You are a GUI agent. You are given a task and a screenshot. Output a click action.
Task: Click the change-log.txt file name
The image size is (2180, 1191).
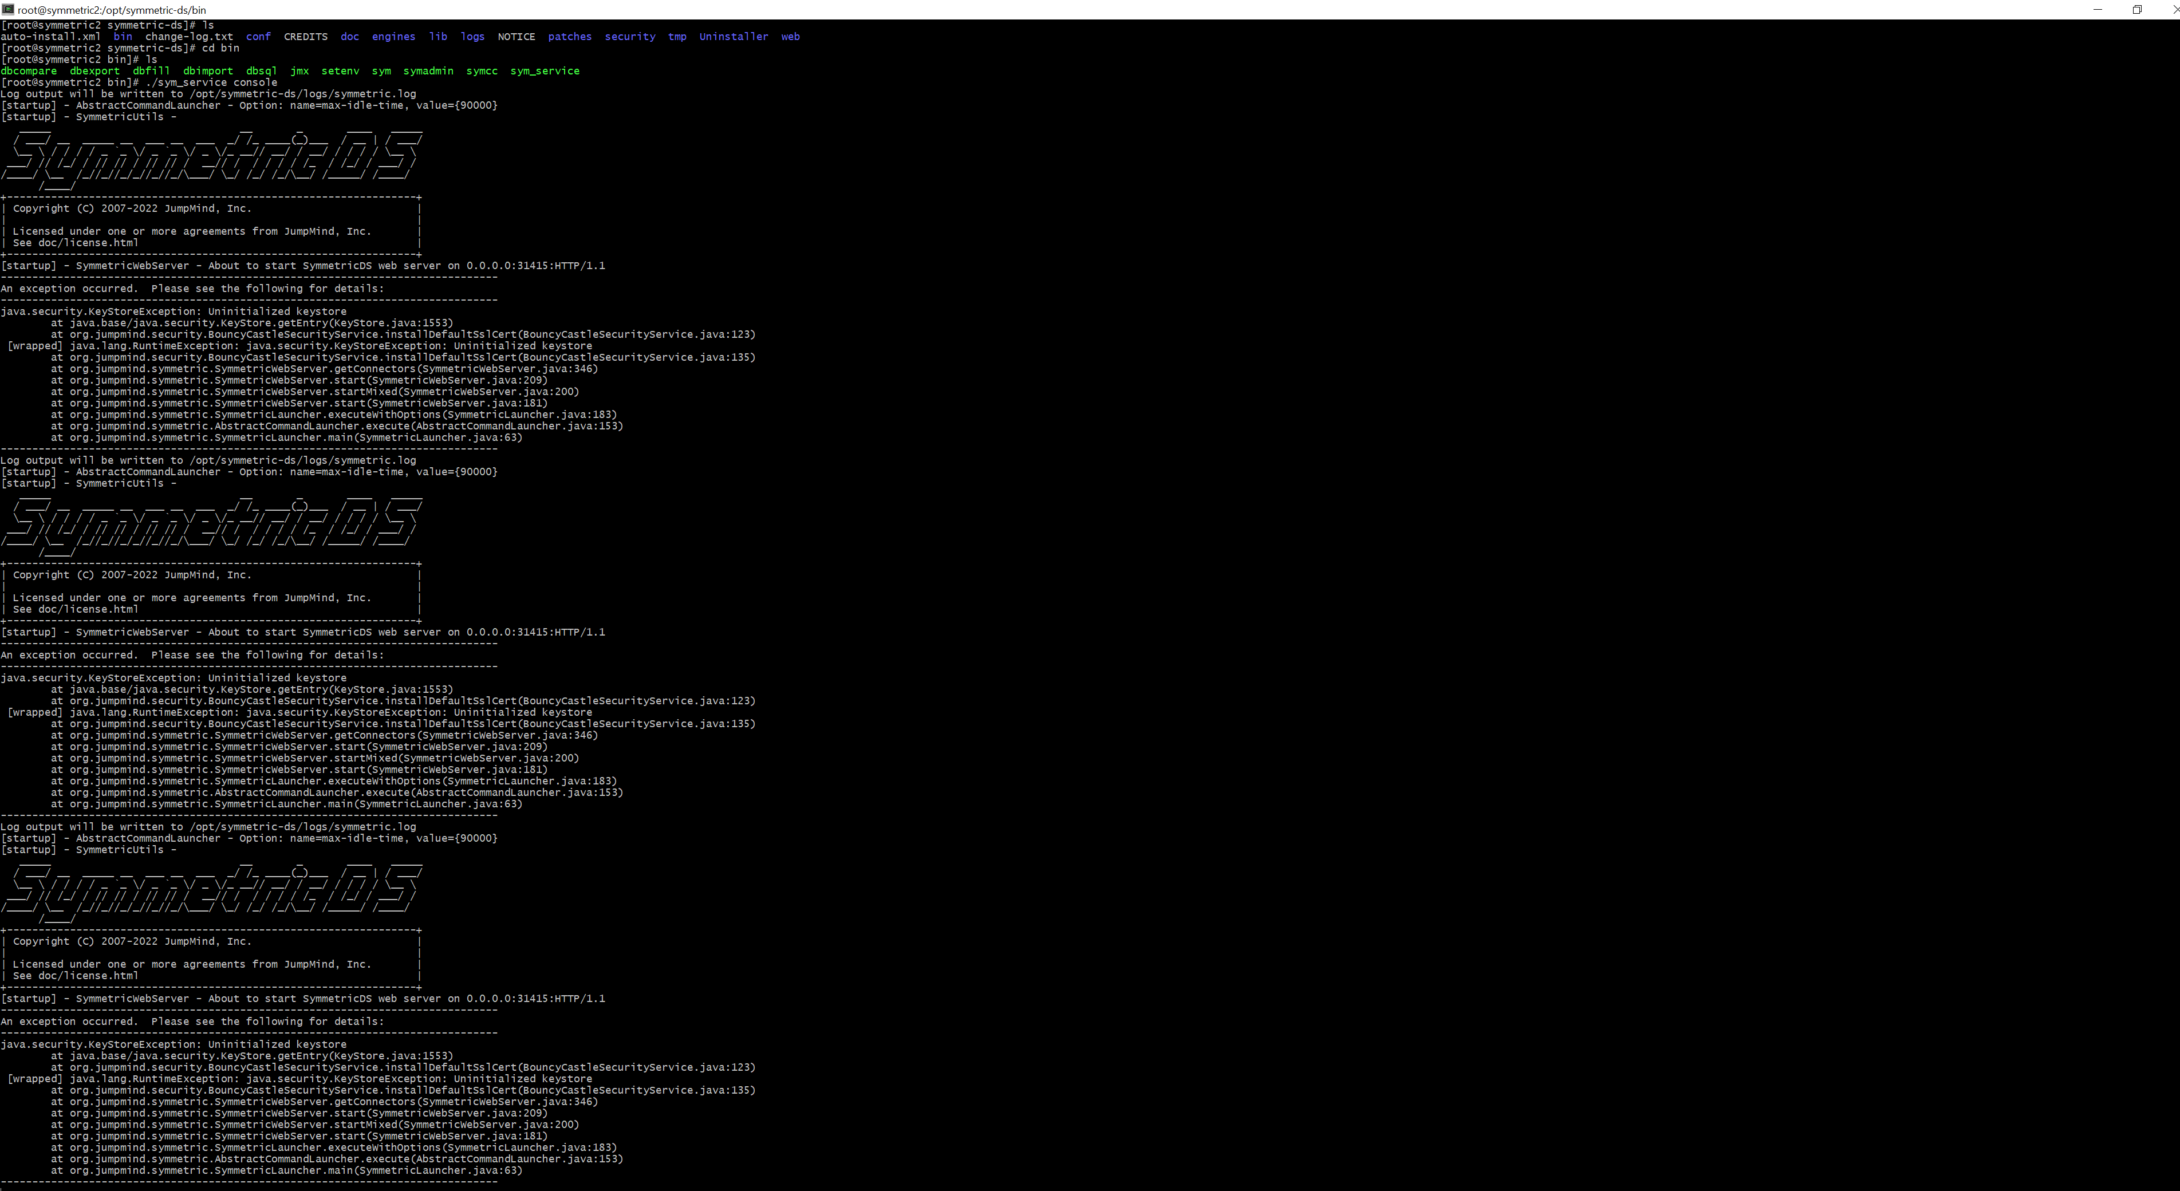[189, 37]
